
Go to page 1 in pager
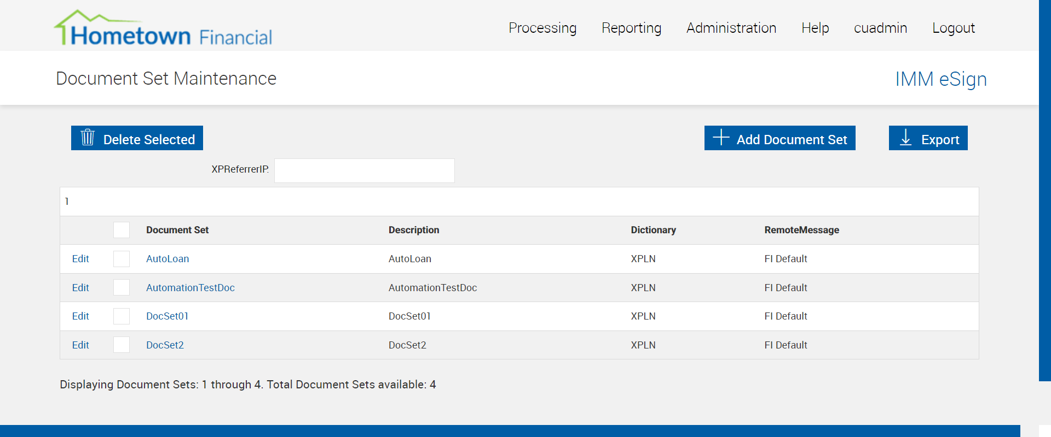(67, 202)
